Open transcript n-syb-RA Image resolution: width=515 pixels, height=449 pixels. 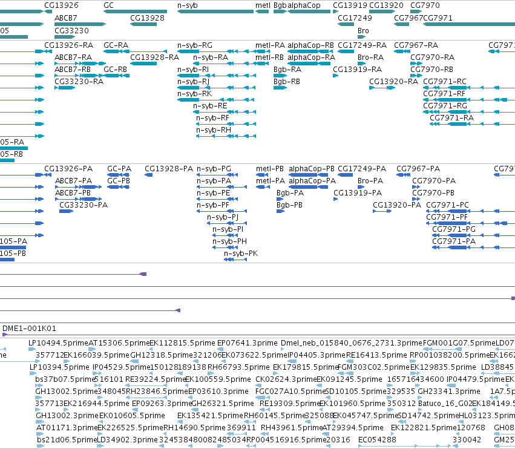211,57
